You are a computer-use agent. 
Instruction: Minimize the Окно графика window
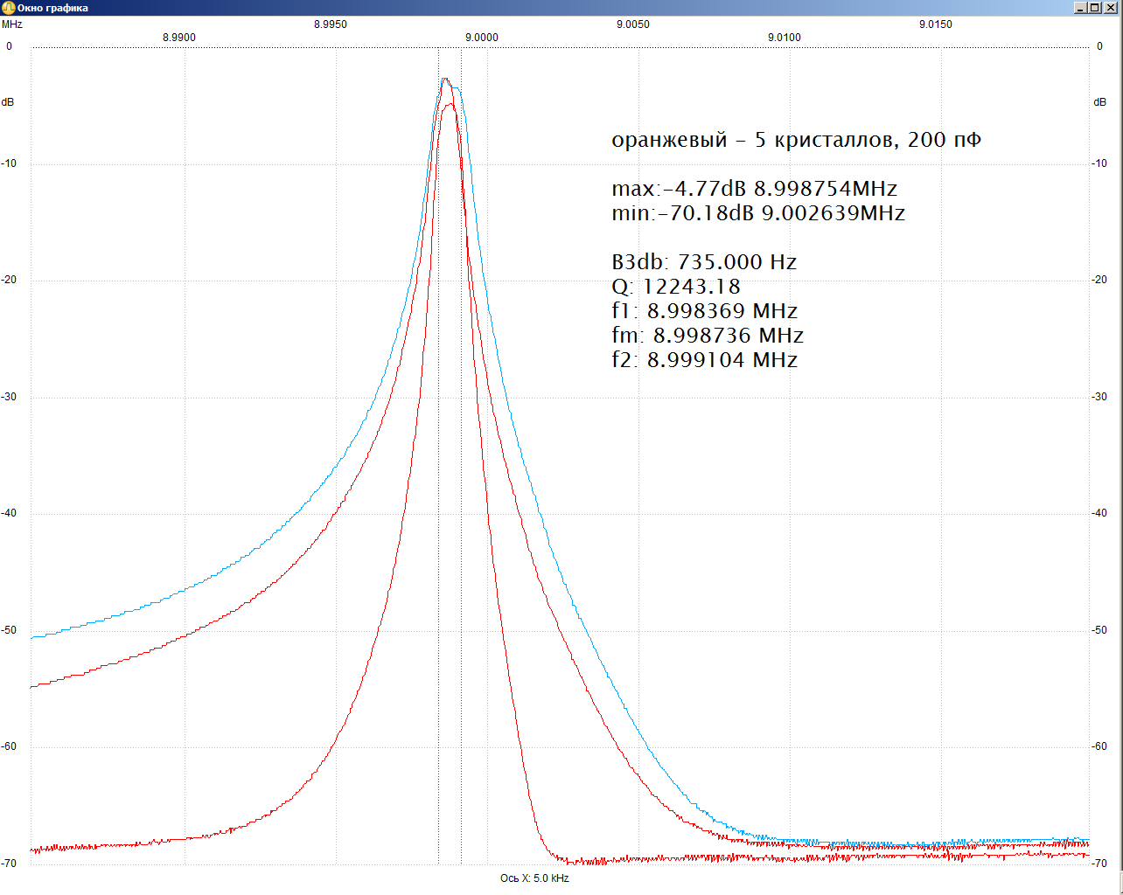tap(1081, 8)
